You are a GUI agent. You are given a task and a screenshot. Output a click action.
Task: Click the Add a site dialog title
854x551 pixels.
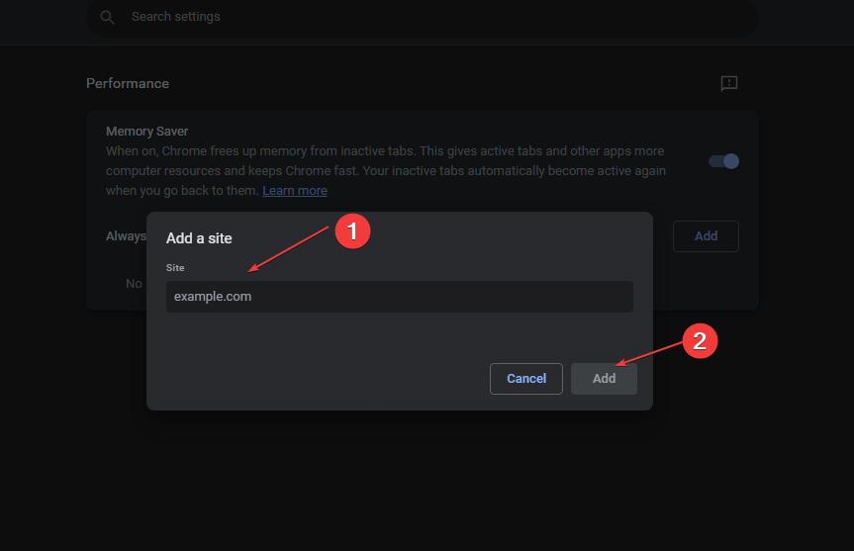tap(199, 238)
